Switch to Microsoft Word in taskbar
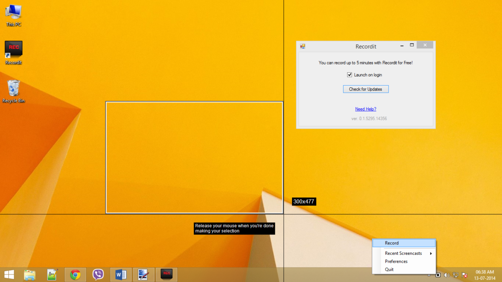The image size is (502, 282). (x=121, y=274)
